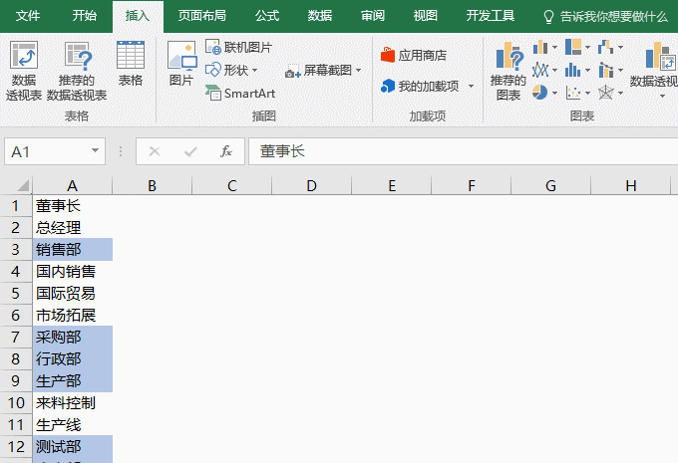The width and height of the screenshot is (678, 463).
Task: Expand the hierarchy chart dropdown arrow
Action: (x=587, y=47)
